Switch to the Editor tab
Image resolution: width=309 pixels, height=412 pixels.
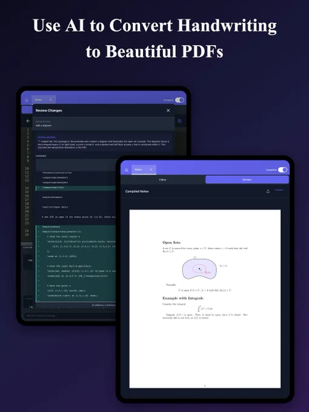[x=163, y=180]
